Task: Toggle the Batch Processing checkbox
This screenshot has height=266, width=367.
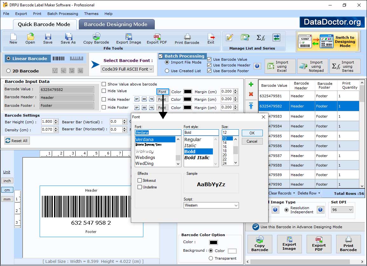Action: 160,56
